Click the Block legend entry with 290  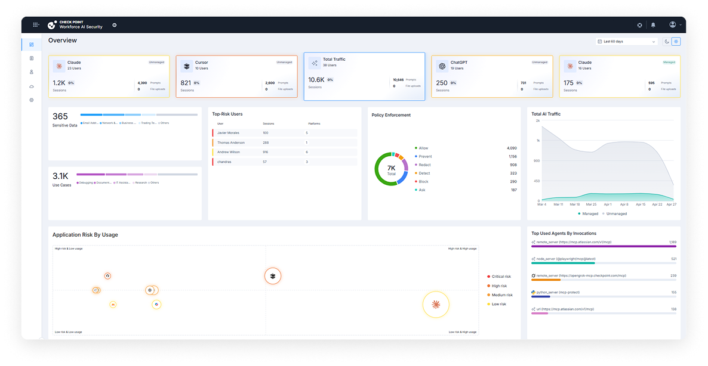click(466, 182)
